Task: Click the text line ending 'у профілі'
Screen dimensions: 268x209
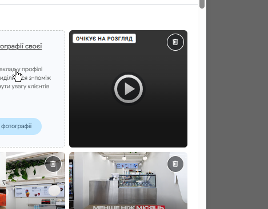Action: tap(21, 69)
